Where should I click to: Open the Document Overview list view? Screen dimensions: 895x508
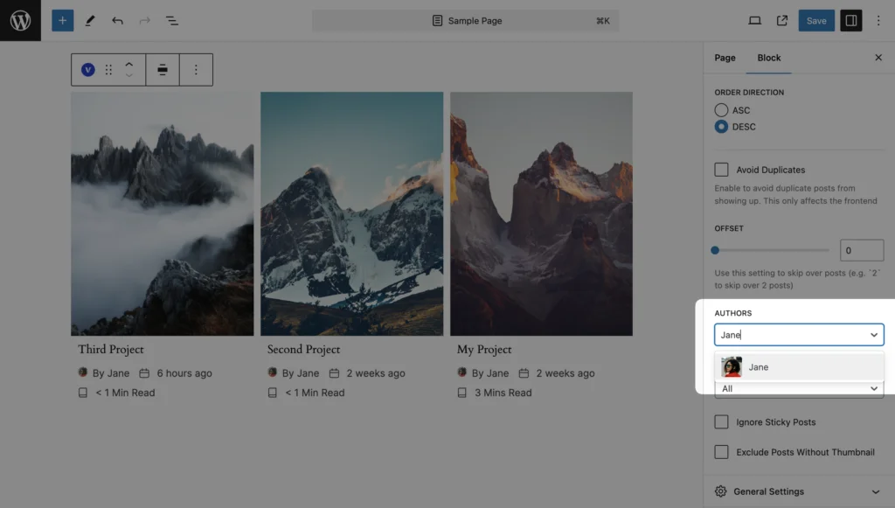[x=172, y=21]
